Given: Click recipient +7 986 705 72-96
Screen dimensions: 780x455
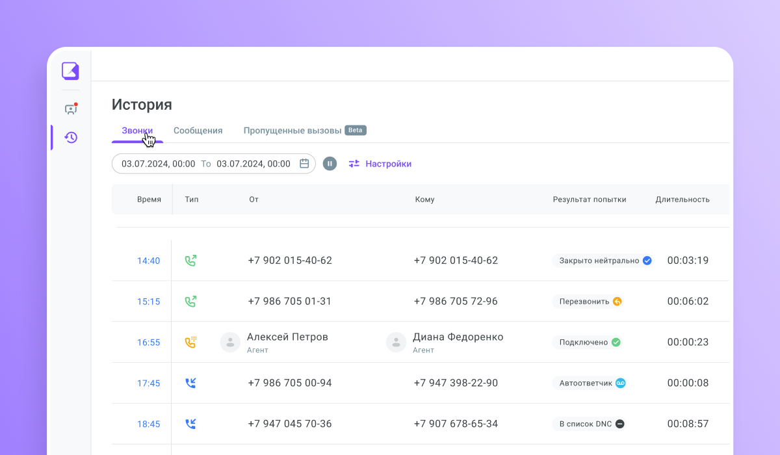Looking at the screenshot, I should click(x=456, y=302).
